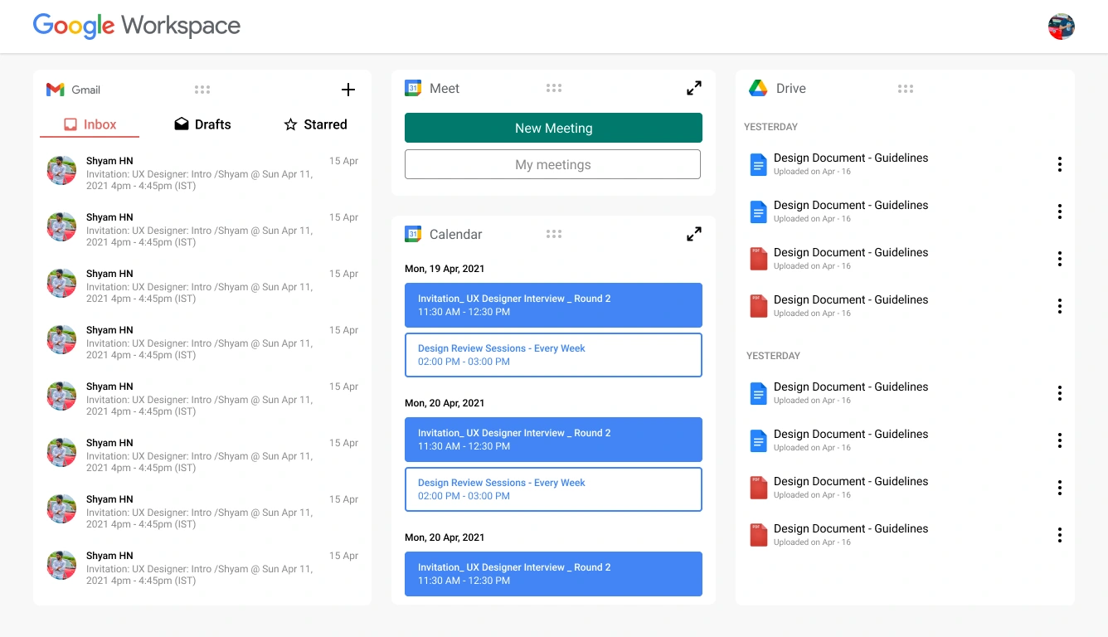Click the Calendar widget drag handle dots
The image size is (1108, 637).
pyautogui.click(x=554, y=234)
